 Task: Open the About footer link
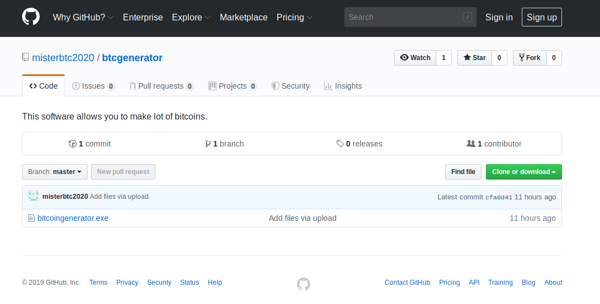[553, 282]
